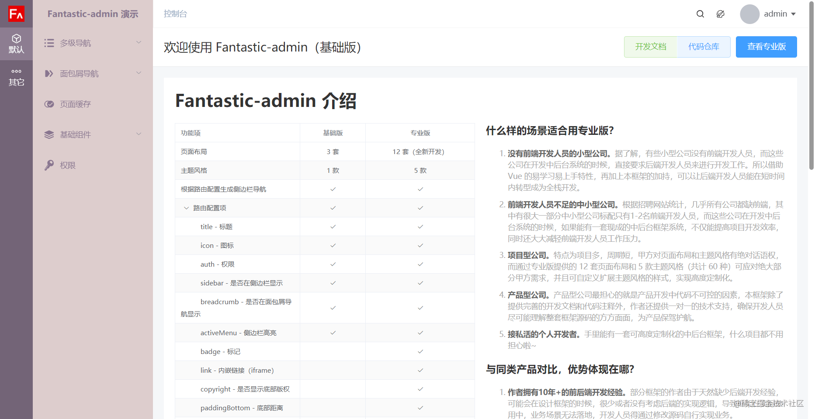The width and height of the screenshot is (815, 419).
Task: Click the activeMenu - 侧边栏高亮 row
Action: tap(325, 333)
